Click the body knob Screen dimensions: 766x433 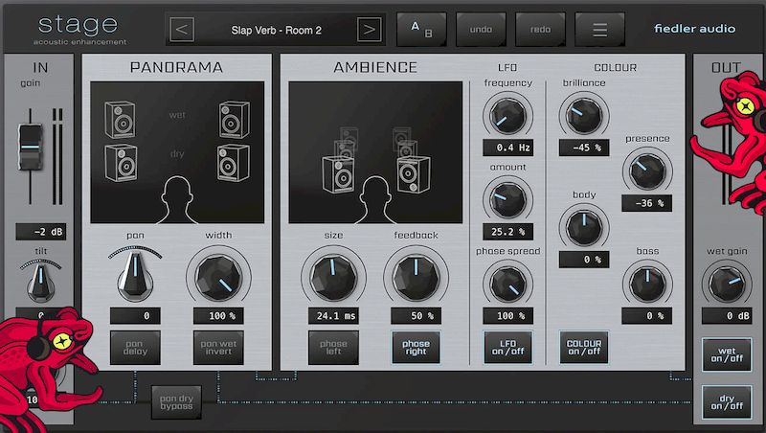click(x=584, y=228)
